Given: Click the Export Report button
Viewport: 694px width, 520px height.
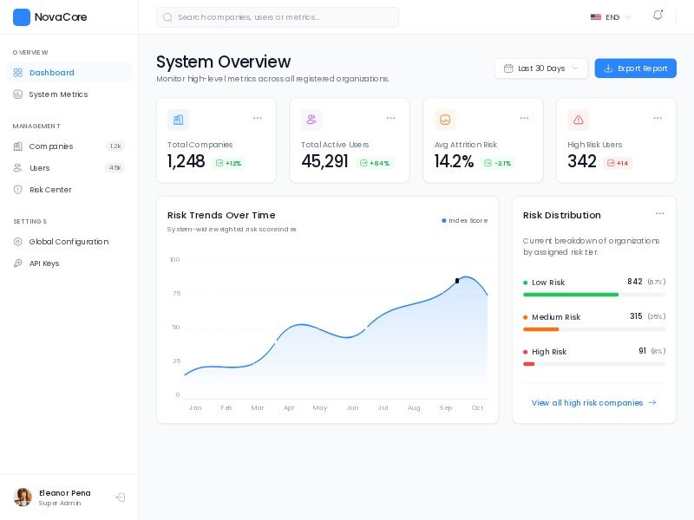Looking at the screenshot, I should [636, 68].
